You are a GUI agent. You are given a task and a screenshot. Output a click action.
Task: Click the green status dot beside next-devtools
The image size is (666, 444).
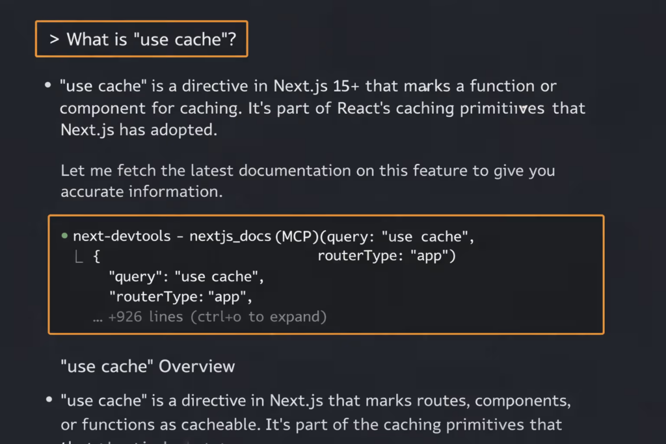point(64,236)
